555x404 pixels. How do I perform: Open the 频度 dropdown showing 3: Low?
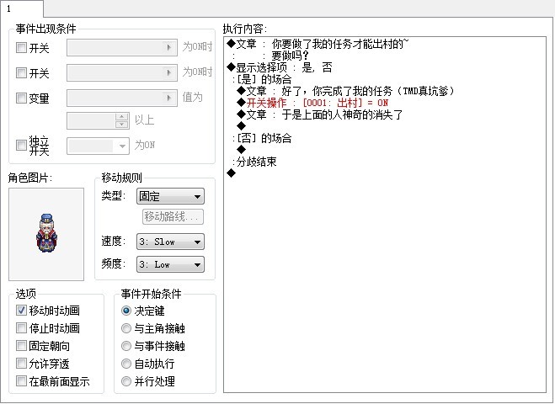click(x=170, y=264)
